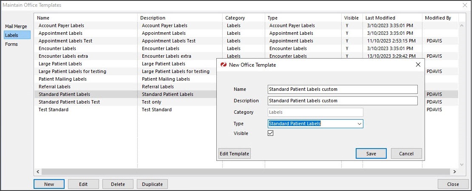473x191 pixels.
Task: Click the Close button at bottom right
Action: [453, 184]
